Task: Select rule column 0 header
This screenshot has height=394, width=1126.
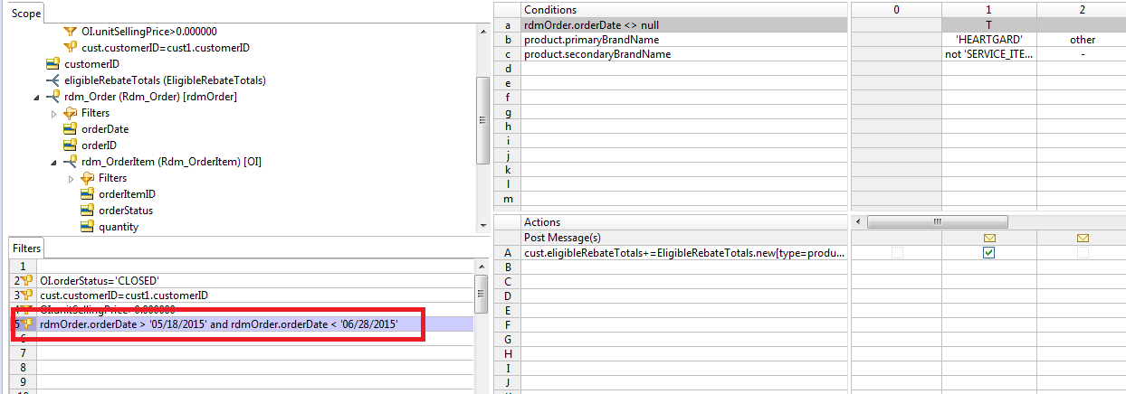Action: 896,10
